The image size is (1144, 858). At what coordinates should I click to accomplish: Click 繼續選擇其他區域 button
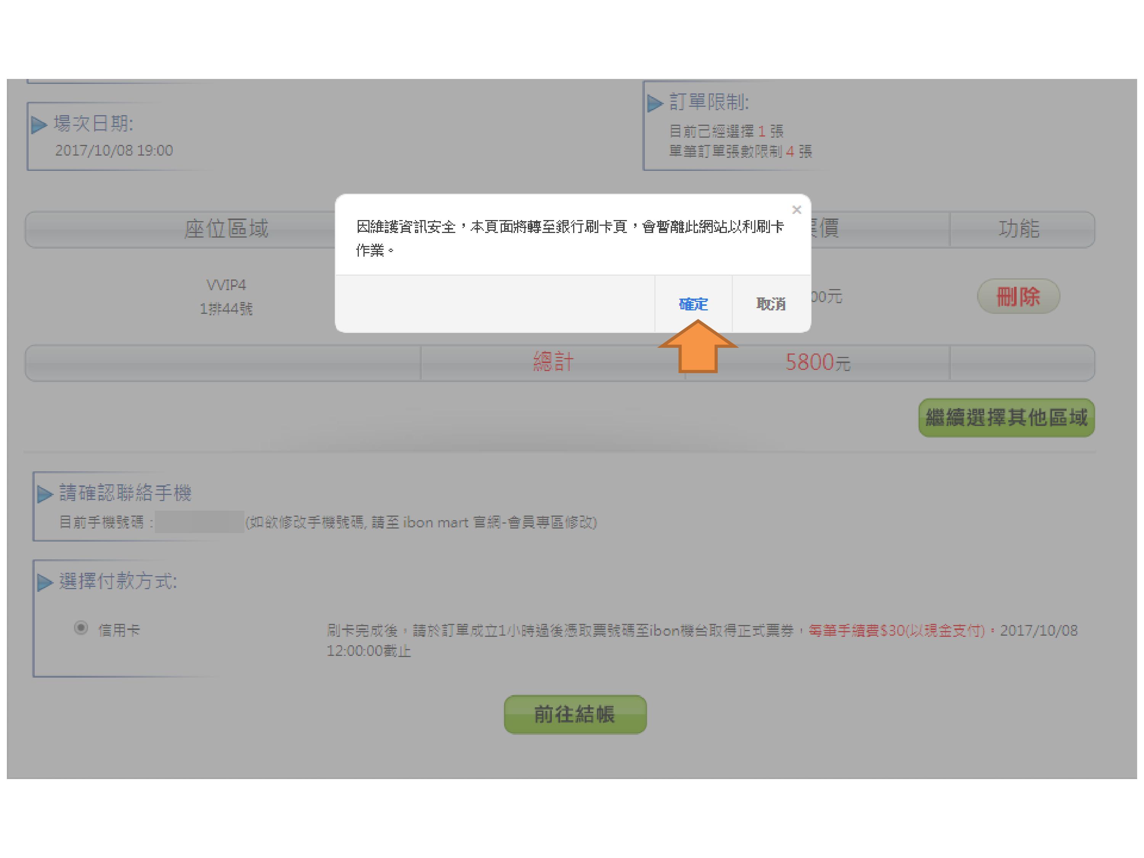point(1006,417)
